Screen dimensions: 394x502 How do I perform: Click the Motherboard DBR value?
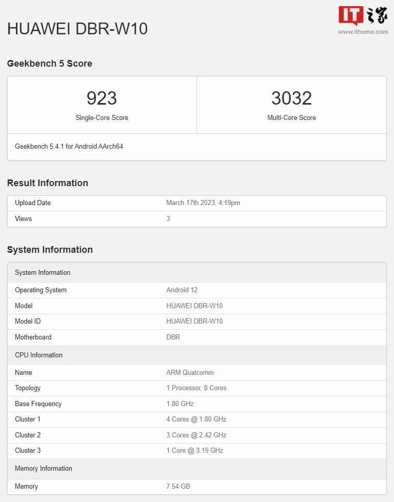(x=173, y=337)
